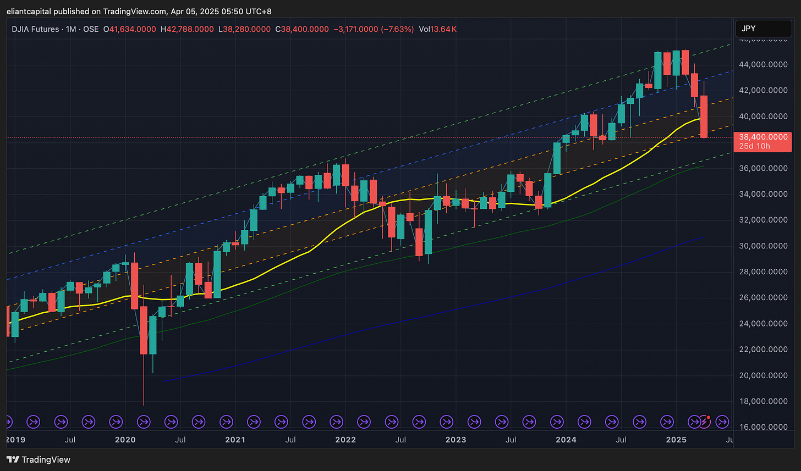Viewport: 801px width, 471px height.
Task: Click the current price label 38,400.0000
Action: [763, 137]
